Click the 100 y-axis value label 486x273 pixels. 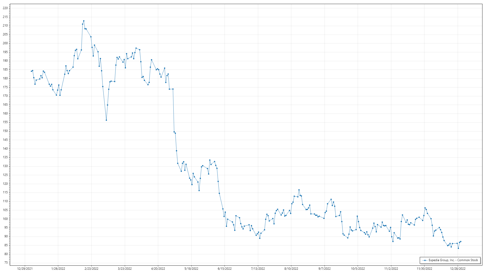click(x=5, y=219)
